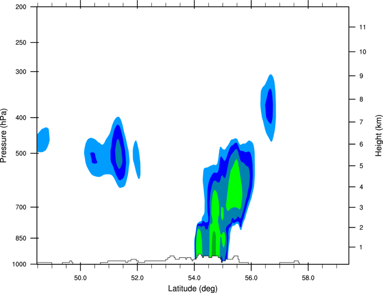383x293 pixels.
Task: Click the 3 km height label
Action: 361,207
